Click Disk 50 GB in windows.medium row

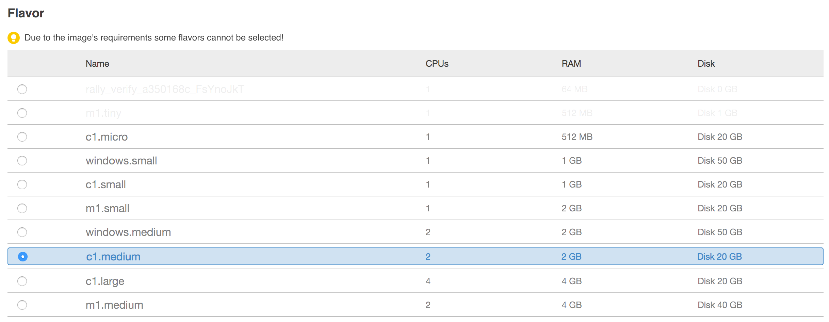pyautogui.click(x=720, y=232)
